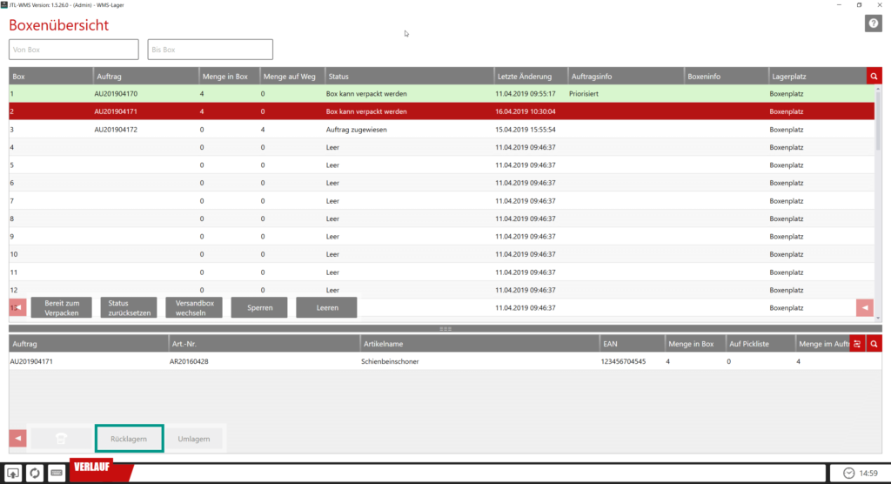Focus the Von Box input field
Viewport: 891px width, 484px height.
(74, 50)
